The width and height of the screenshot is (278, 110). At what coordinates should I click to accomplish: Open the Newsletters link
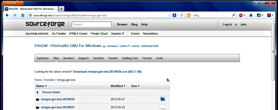pos(150,34)
